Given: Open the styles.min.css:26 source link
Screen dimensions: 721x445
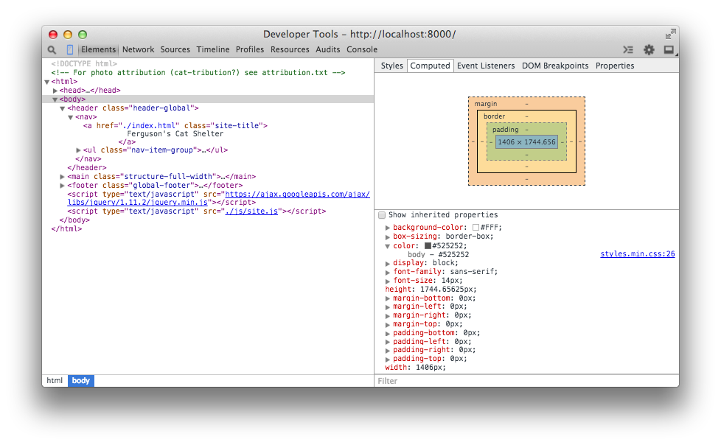Looking at the screenshot, I should [x=637, y=254].
